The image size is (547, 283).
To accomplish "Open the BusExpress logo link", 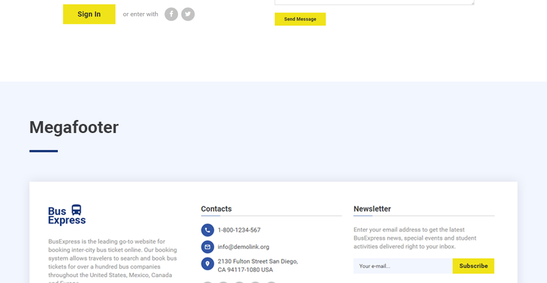I will click(67, 215).
